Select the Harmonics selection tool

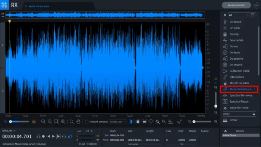click(170, 122)
